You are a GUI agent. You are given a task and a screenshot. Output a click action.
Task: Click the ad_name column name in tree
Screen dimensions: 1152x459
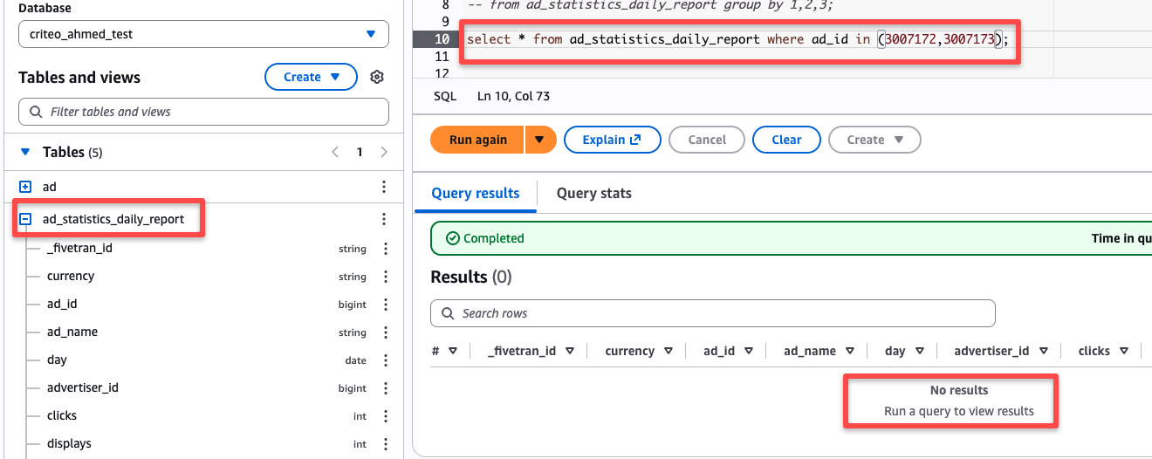(72, 332)
